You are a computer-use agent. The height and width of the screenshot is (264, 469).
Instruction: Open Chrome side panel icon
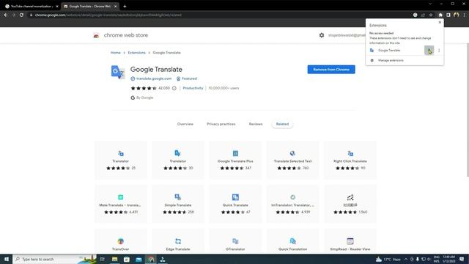[448, 15]
